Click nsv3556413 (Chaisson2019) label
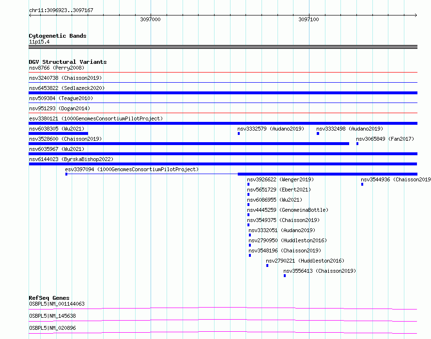 coord(320,271)
